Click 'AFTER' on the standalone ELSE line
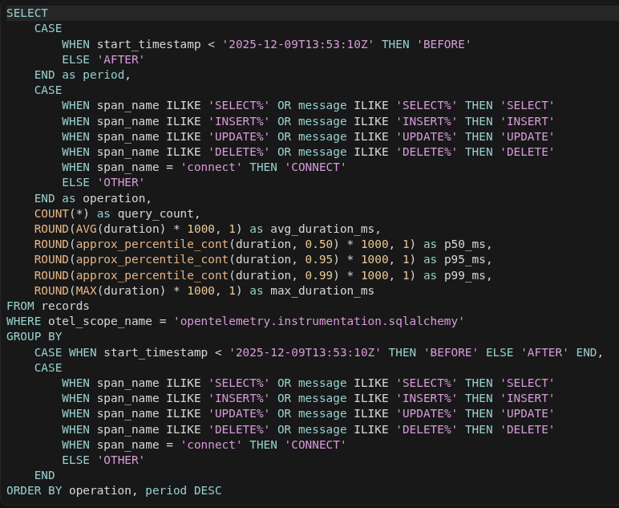The image size is (619, 508). click(x=121, y=59)
